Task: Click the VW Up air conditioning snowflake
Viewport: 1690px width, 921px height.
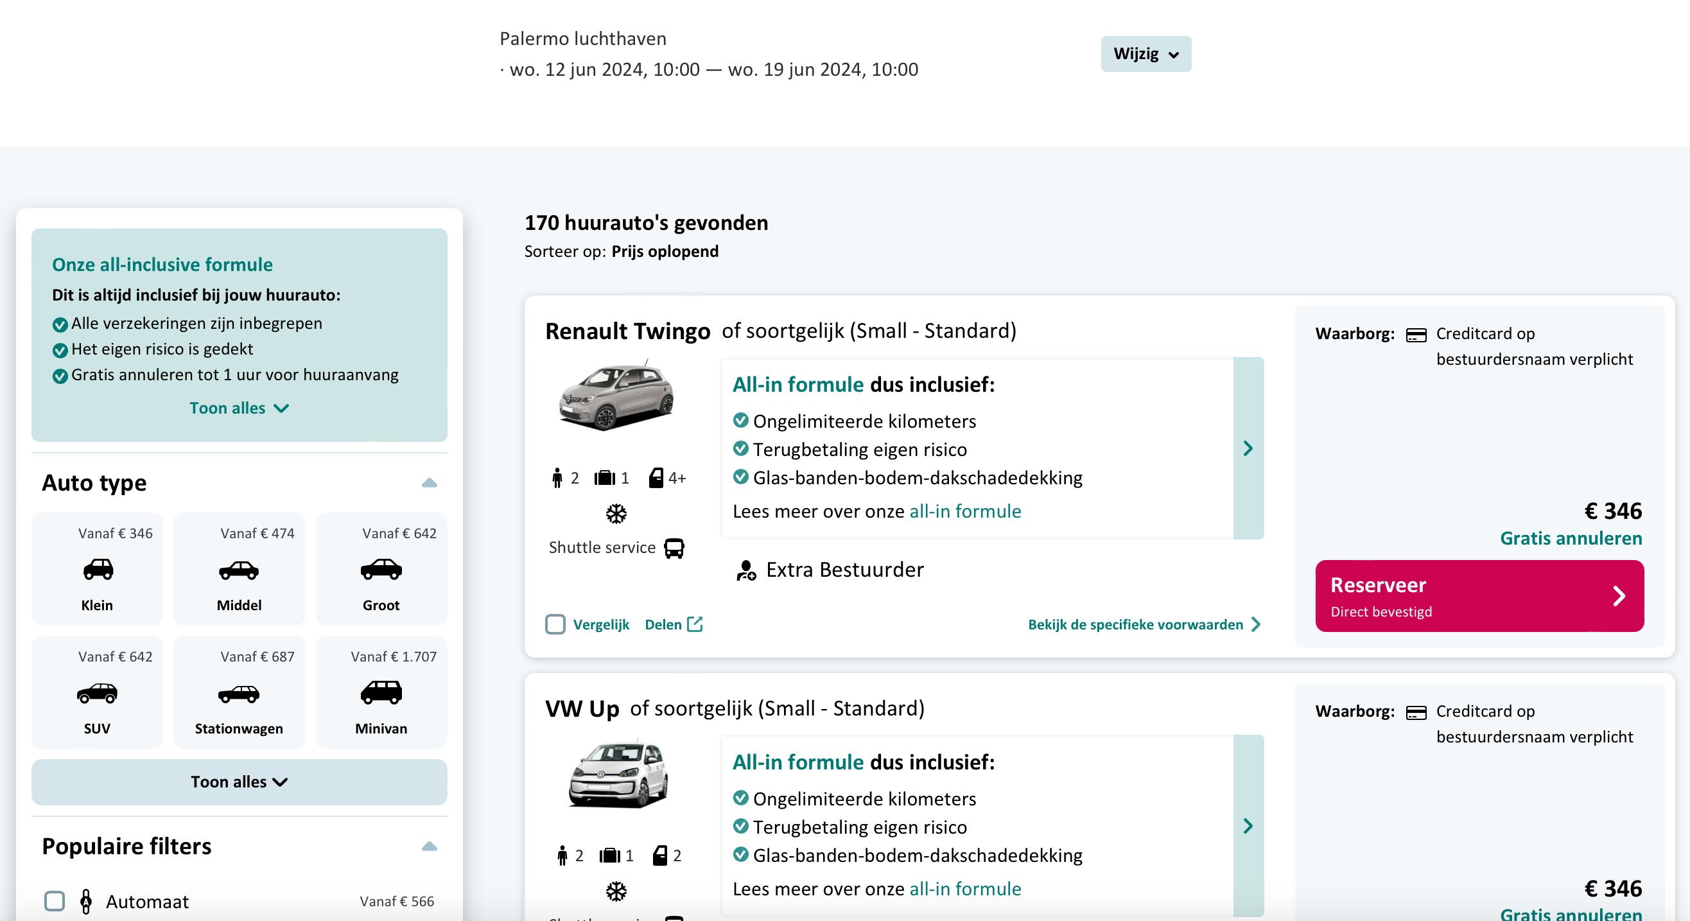Action: [616, 891]
